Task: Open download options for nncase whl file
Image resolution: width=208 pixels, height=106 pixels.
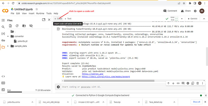Action: pyautogui.click(x=103, y=102)
